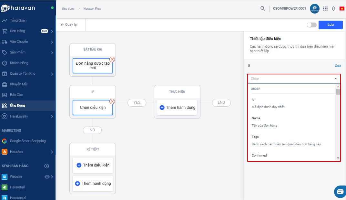
Task: Open the chat support bubble
Action: pyautogui.click(x=340, y=192)
